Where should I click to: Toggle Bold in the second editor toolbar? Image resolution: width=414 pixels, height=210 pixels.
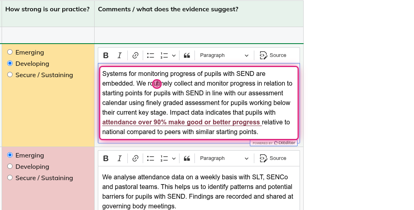[x=106, y=158]
